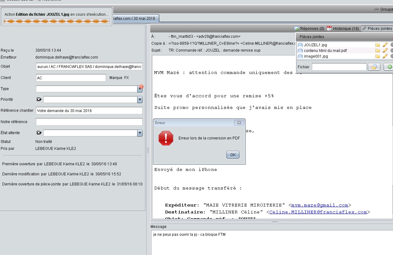Screen dimensions: 393x255
Task: Click folder icon on contenu html du mail.pdf row
Action: [x=378, y=50]
